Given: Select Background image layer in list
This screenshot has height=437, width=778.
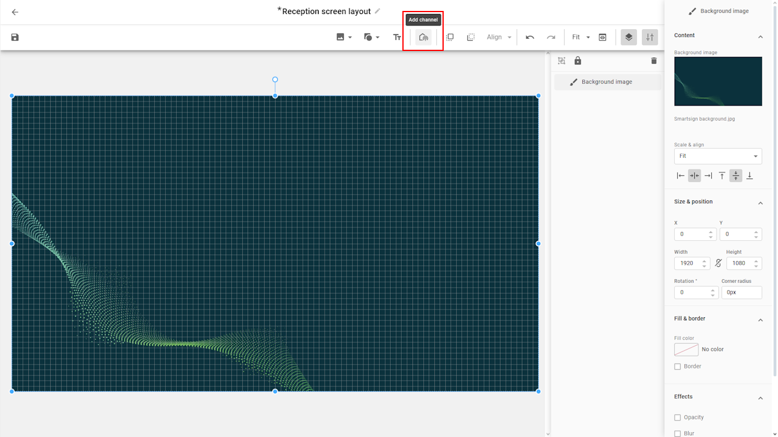Looking at the screenshot, I should coord(607,82).
